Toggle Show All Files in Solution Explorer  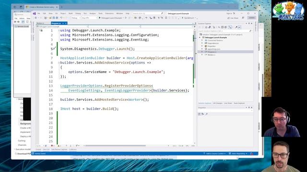point(225,27)
